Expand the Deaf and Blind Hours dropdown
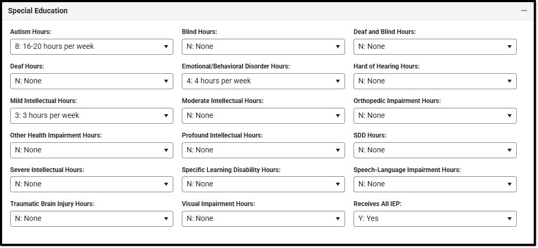The height and width of the screenshot is (248, 538). point(435,47)
